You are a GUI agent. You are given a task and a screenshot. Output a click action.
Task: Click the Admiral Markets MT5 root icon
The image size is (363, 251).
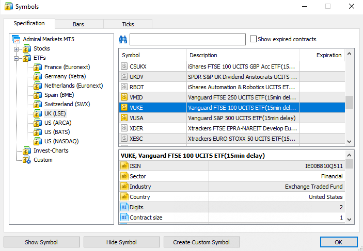pyautogui.click(x=16, y=39)
